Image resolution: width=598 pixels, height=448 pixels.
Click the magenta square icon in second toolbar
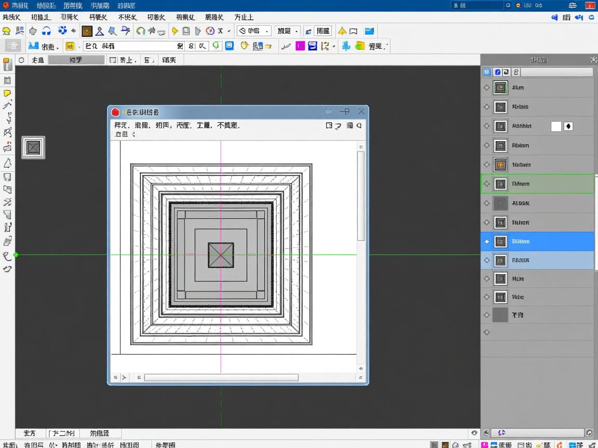(300, 46)
